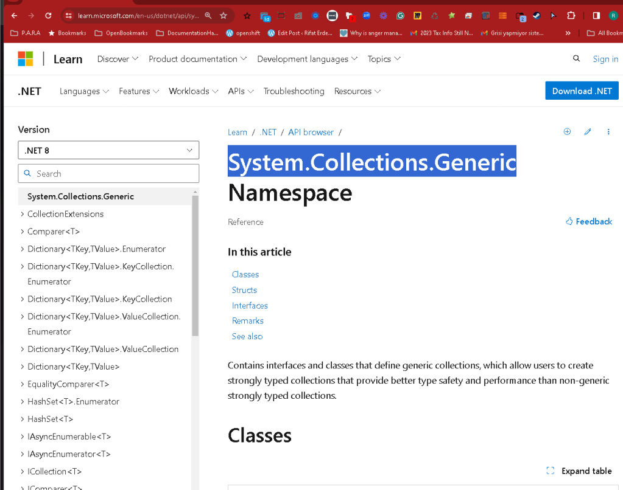Open the Workloads dropdown
The height and width of the screenshot is (490, 623).
pos(193,91)
